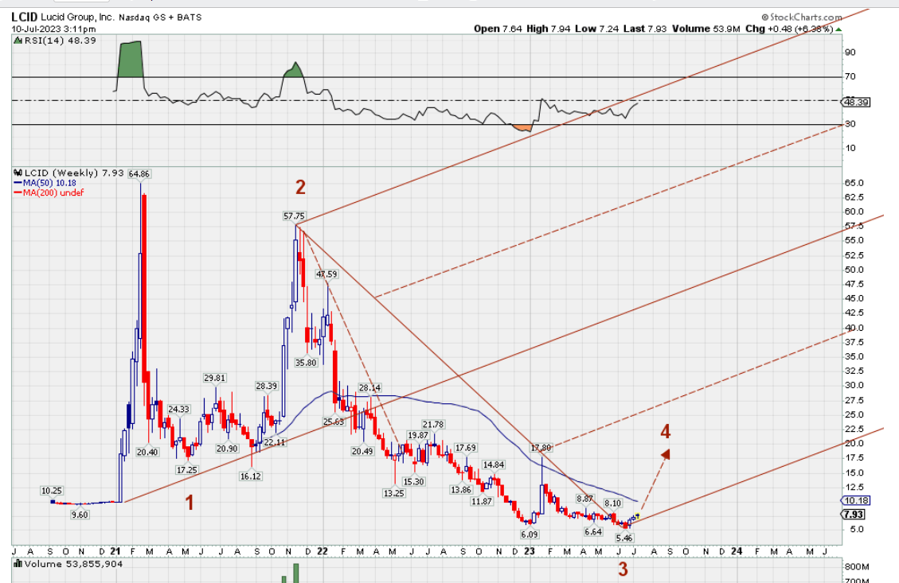Click the 5.46 low price label

pos(625,538)
